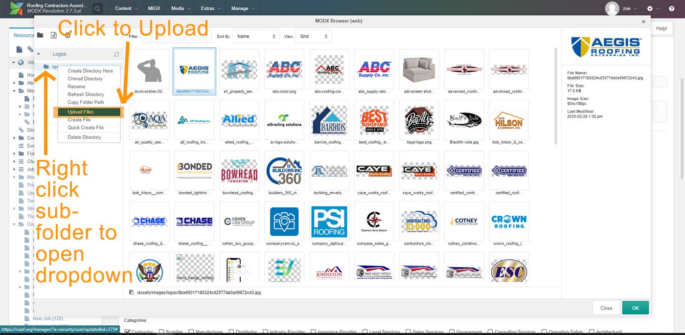Click the green OK button

point(636,308)
